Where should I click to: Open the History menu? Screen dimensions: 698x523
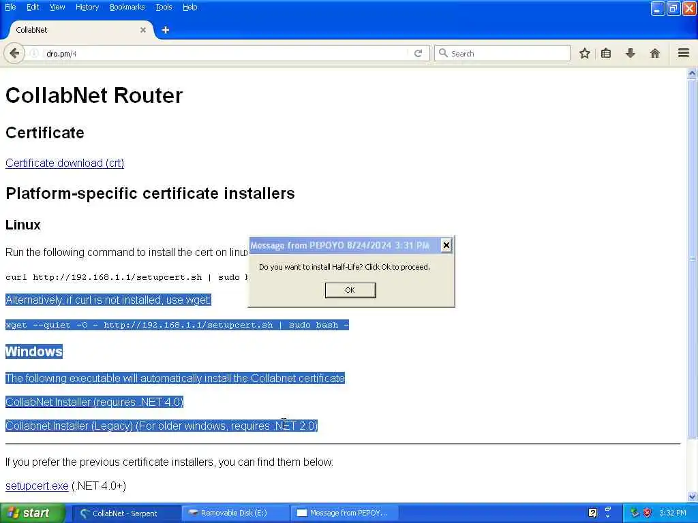(x=87, y=7)
